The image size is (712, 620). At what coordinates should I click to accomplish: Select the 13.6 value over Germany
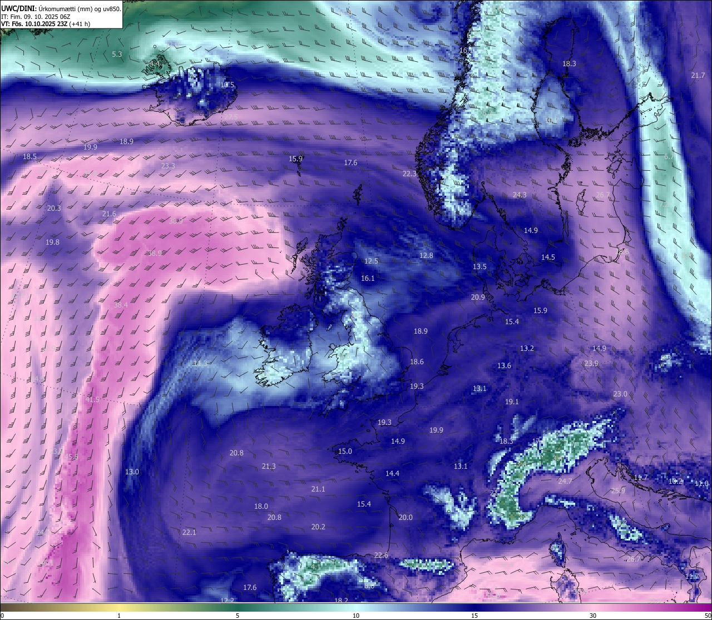(504, 365)
